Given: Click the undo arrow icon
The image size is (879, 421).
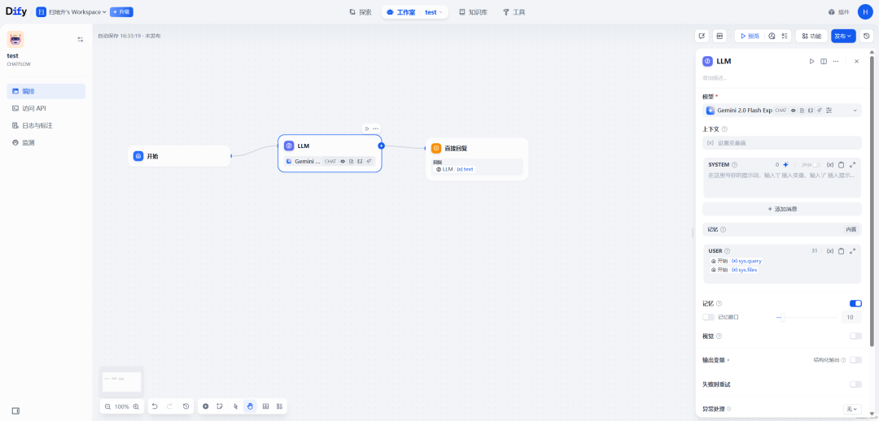Looking at the screenshot, I should coord(155,406).
